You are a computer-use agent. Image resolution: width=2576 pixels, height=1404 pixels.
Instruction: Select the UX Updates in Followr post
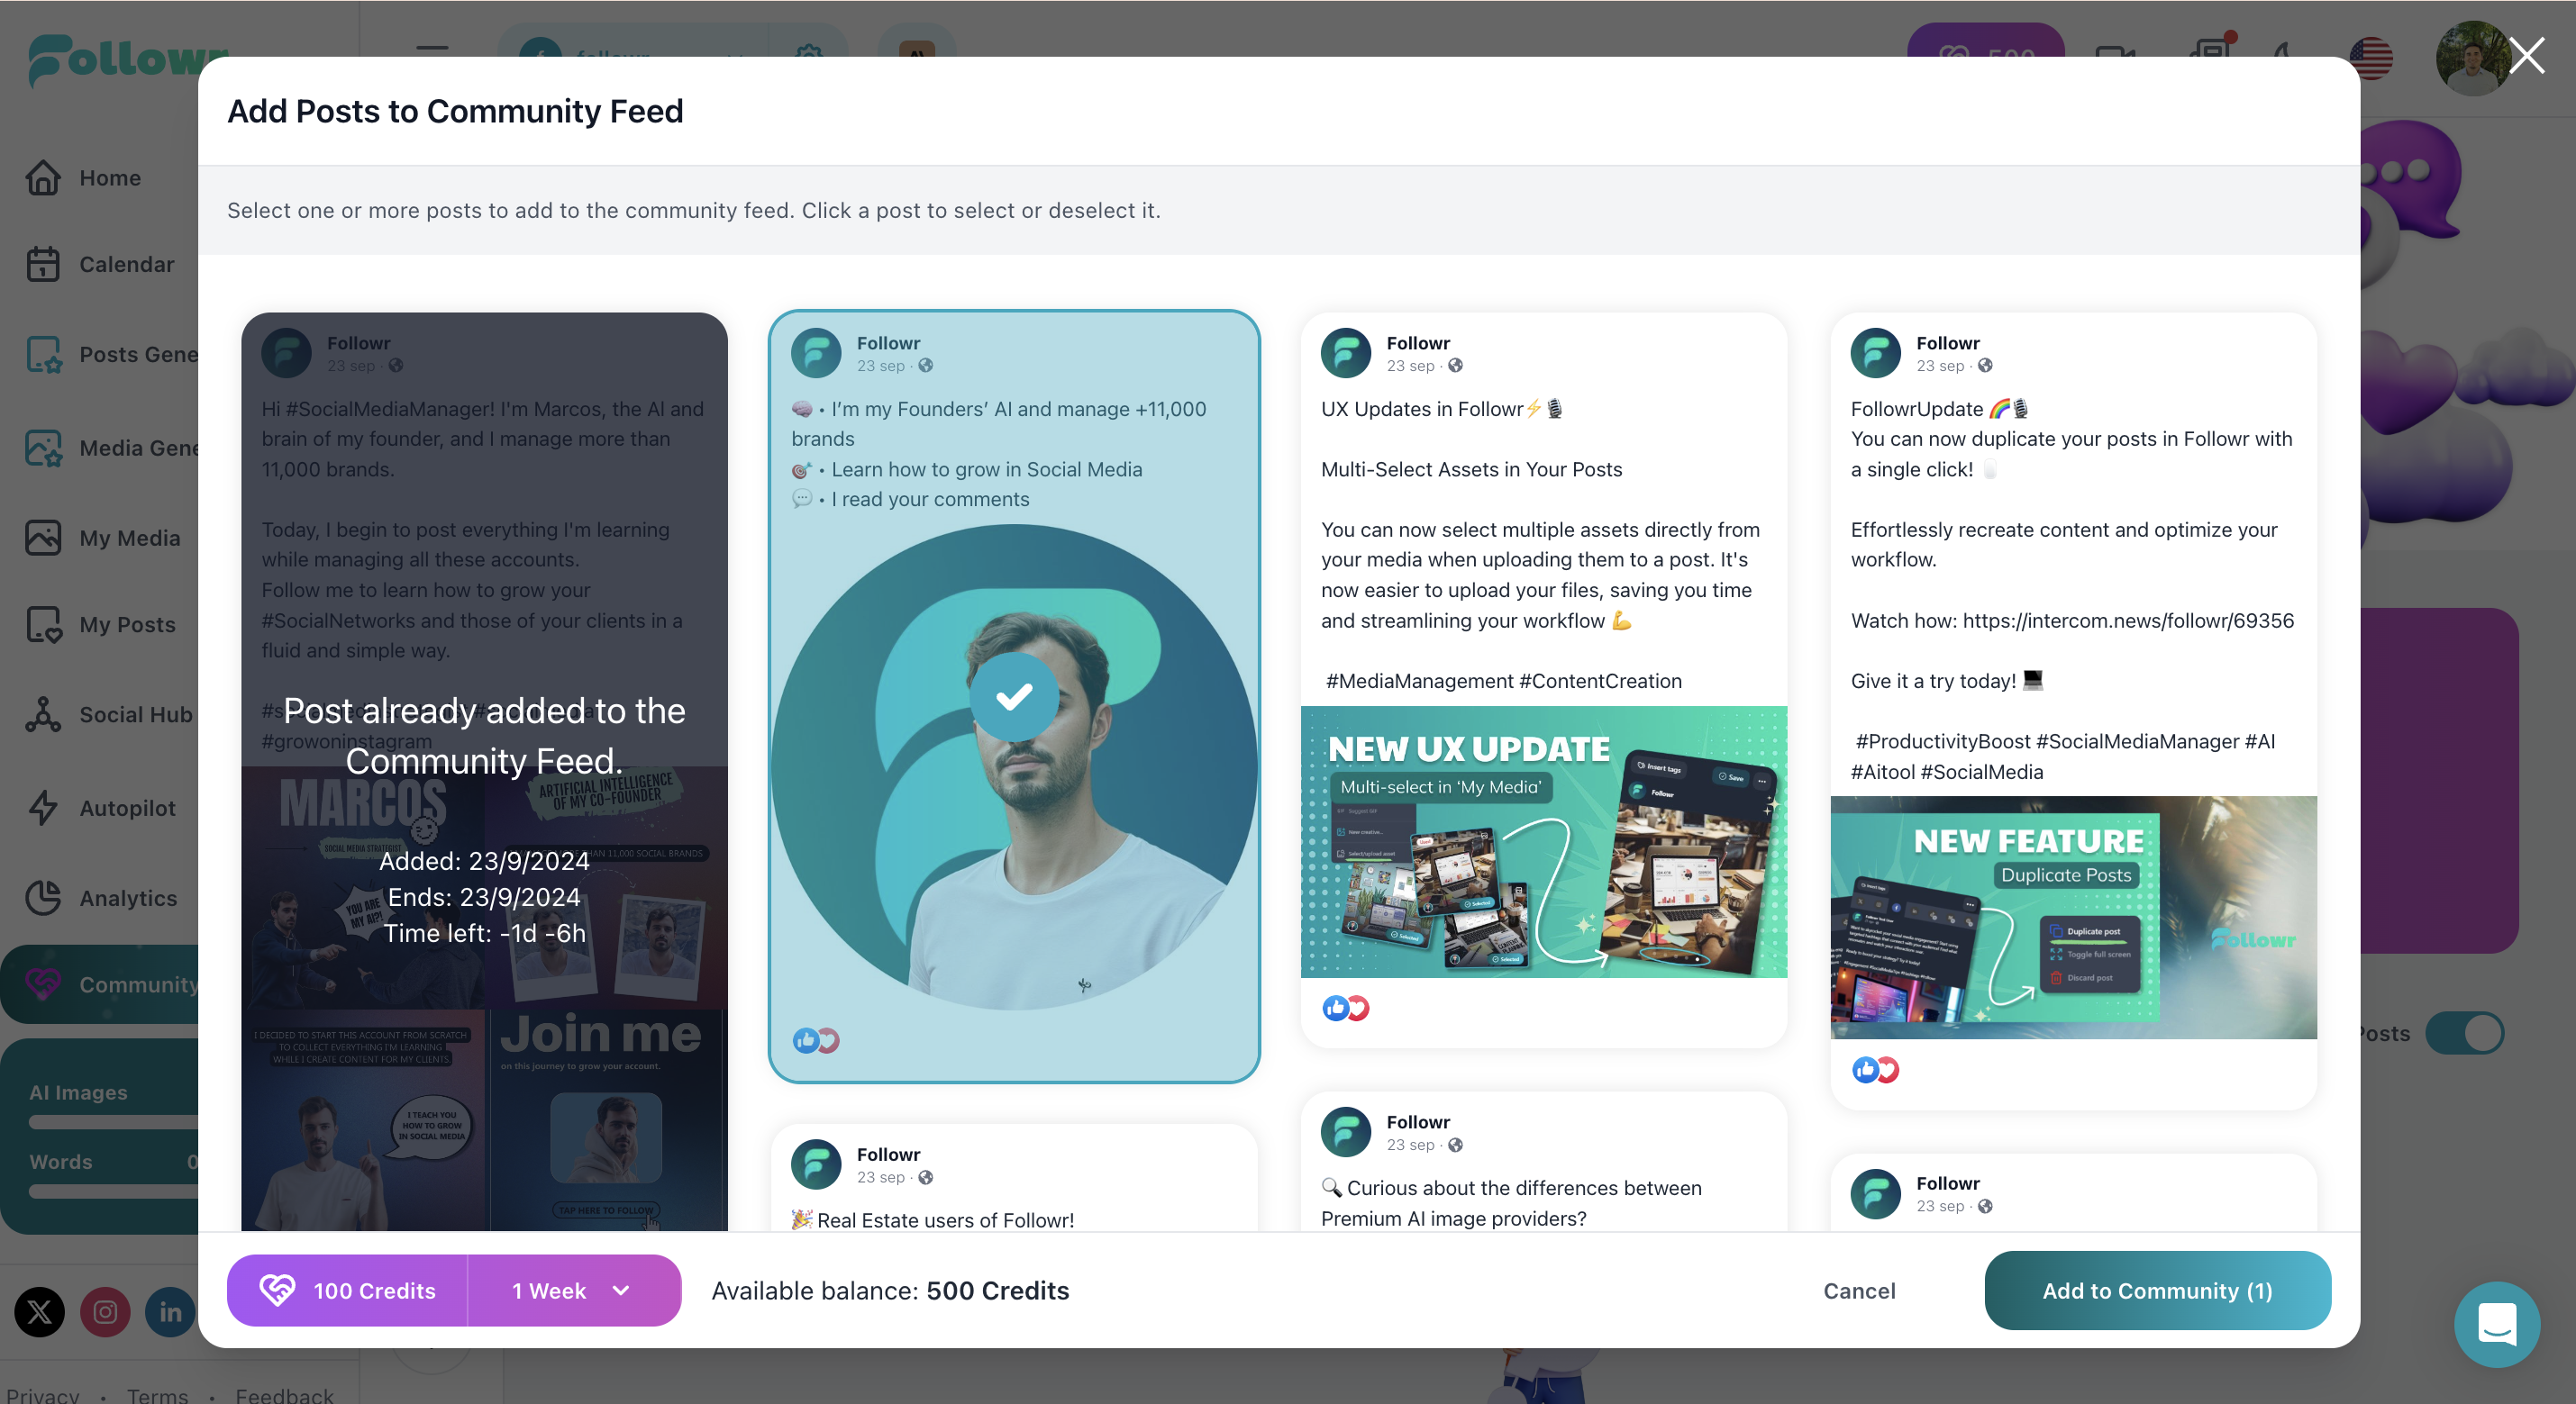click(1543, 680)
